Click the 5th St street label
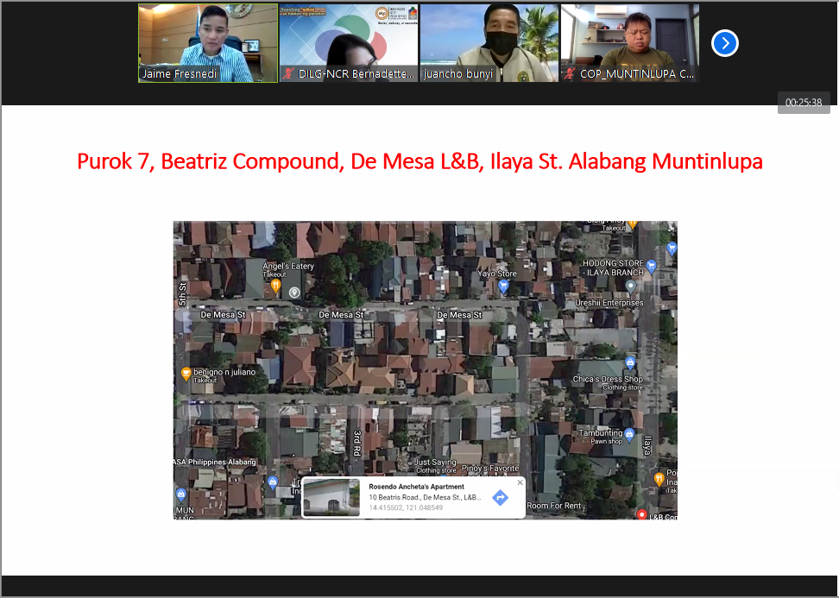This screenshot has width=839, height=598. click(182, 294)
